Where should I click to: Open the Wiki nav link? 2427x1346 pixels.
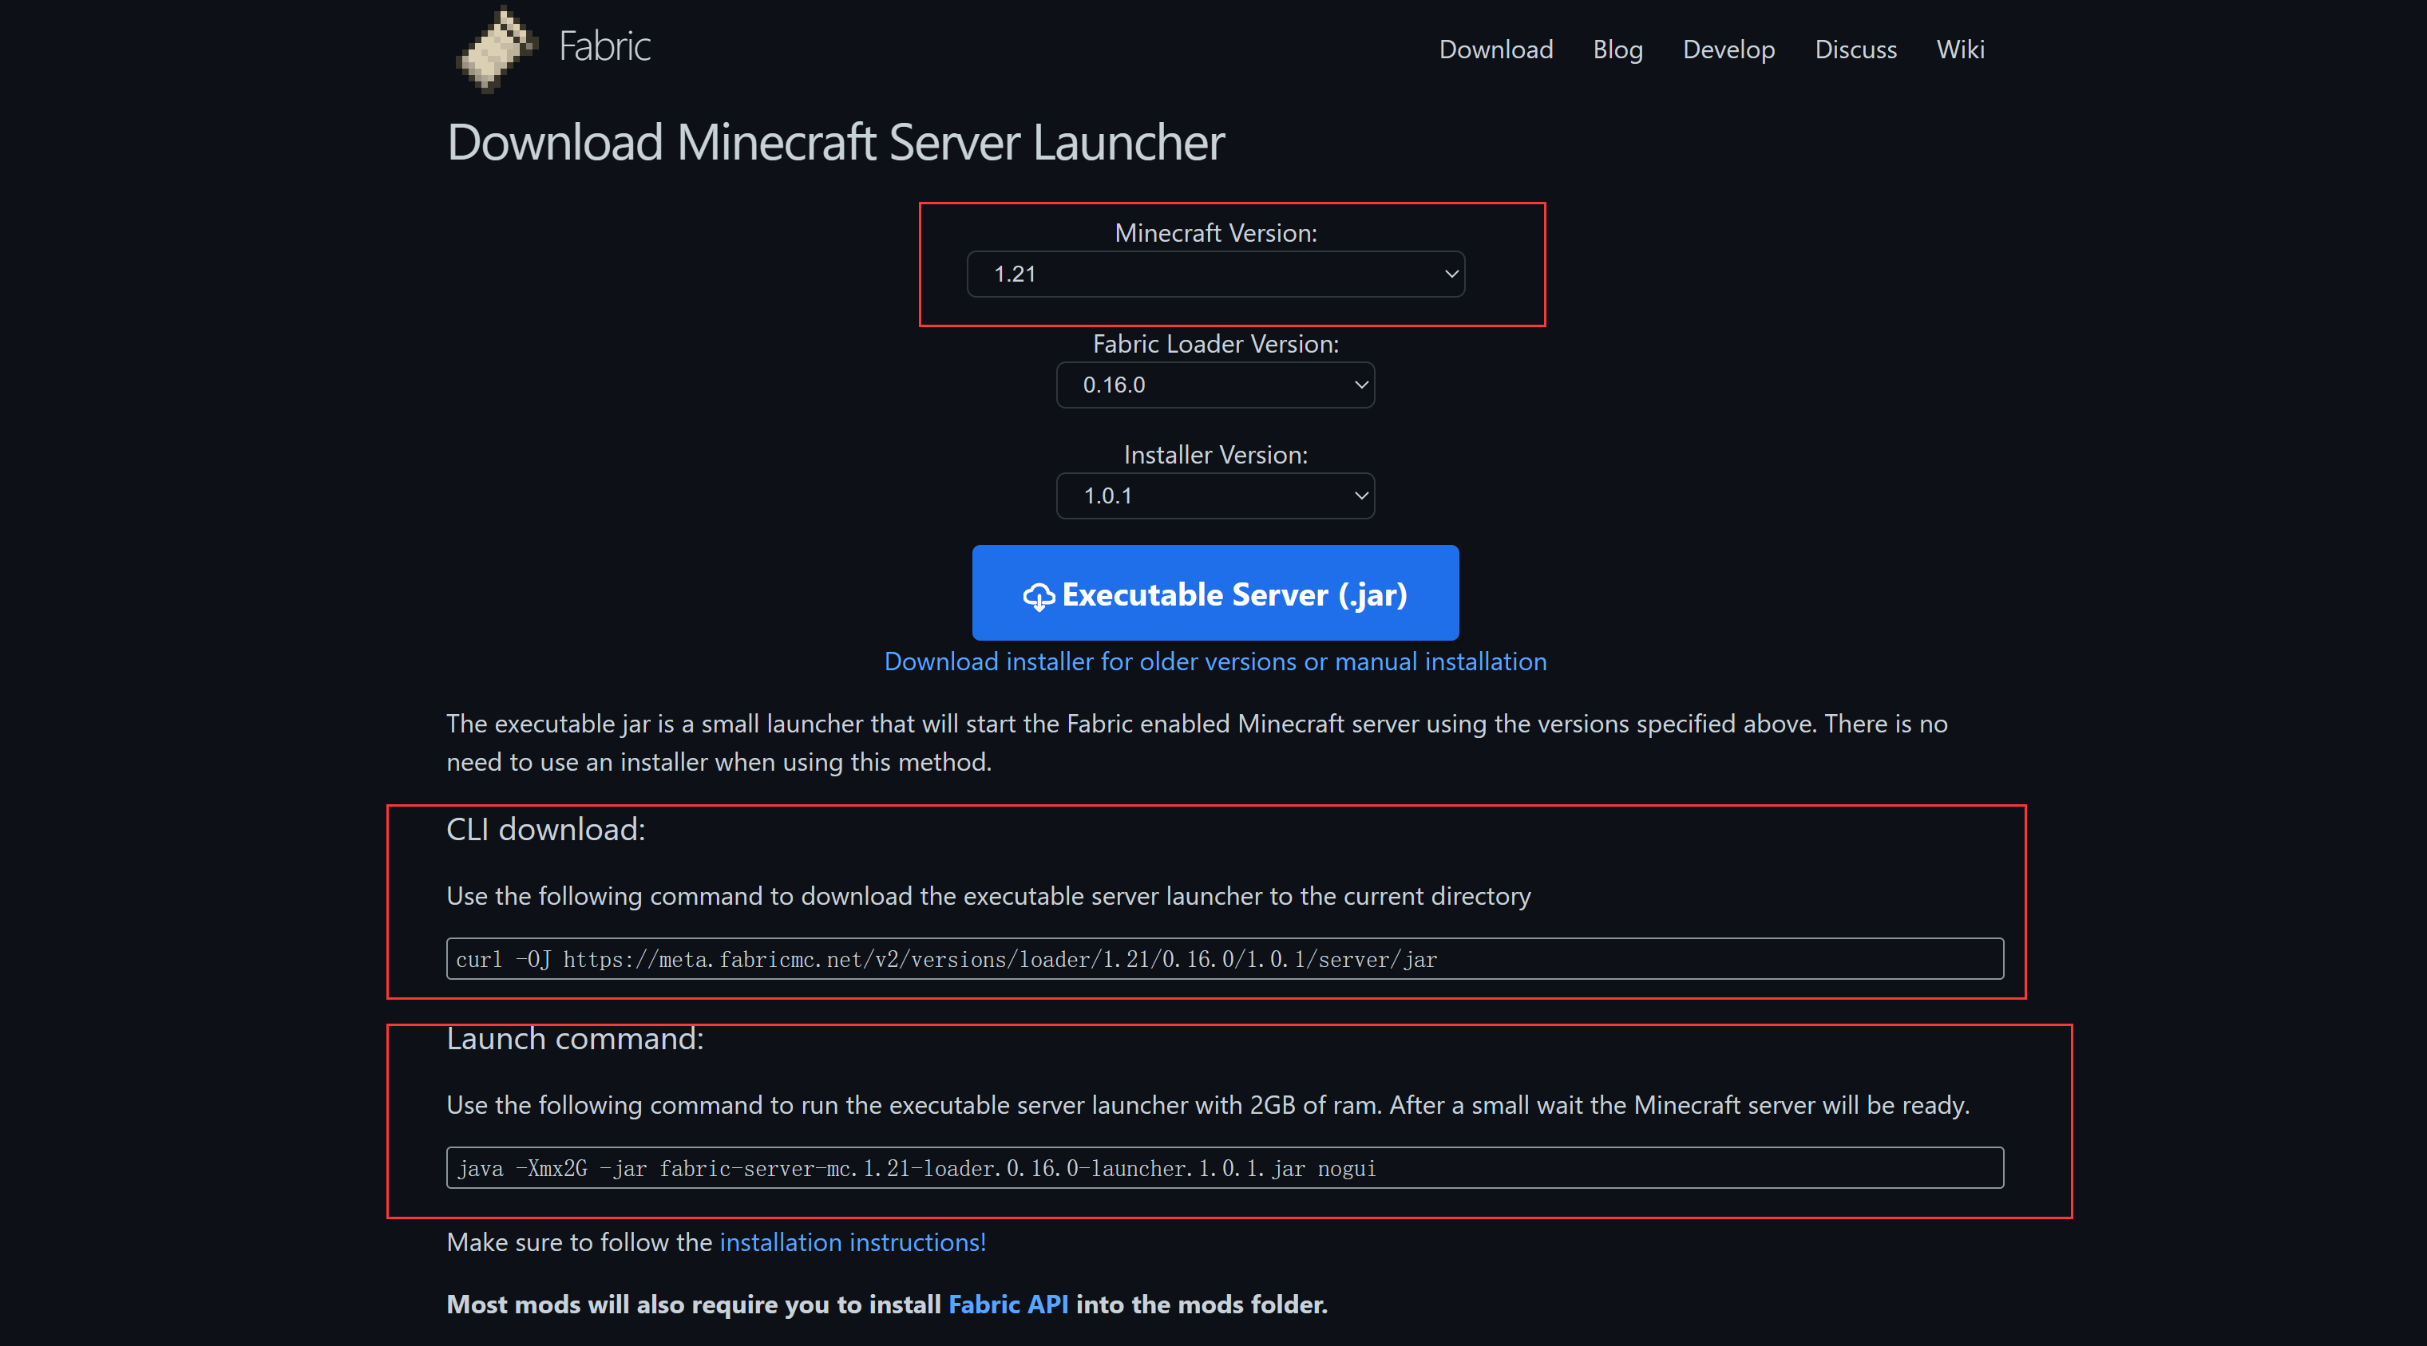[1960, 50]
